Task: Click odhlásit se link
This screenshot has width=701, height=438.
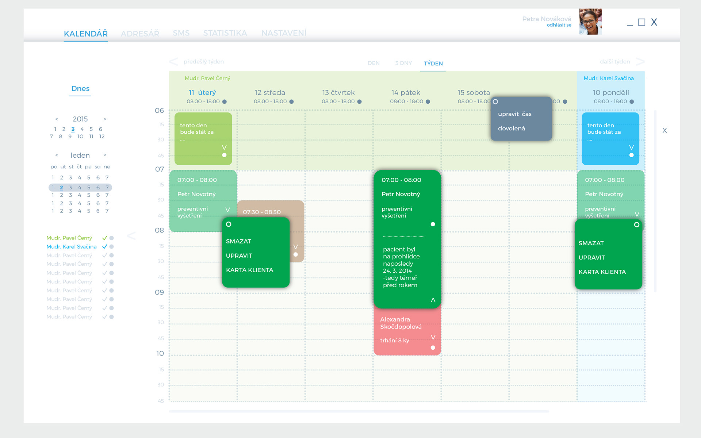Action: pos(559,25)
